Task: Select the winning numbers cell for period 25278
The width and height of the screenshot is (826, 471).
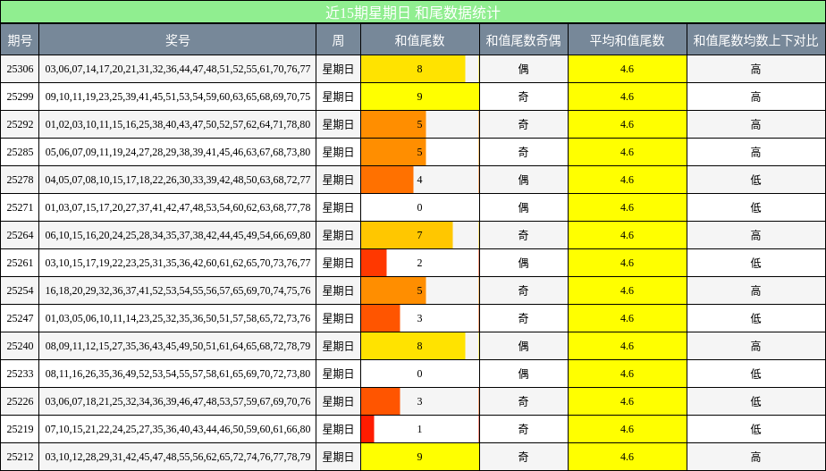Action: 177,180
